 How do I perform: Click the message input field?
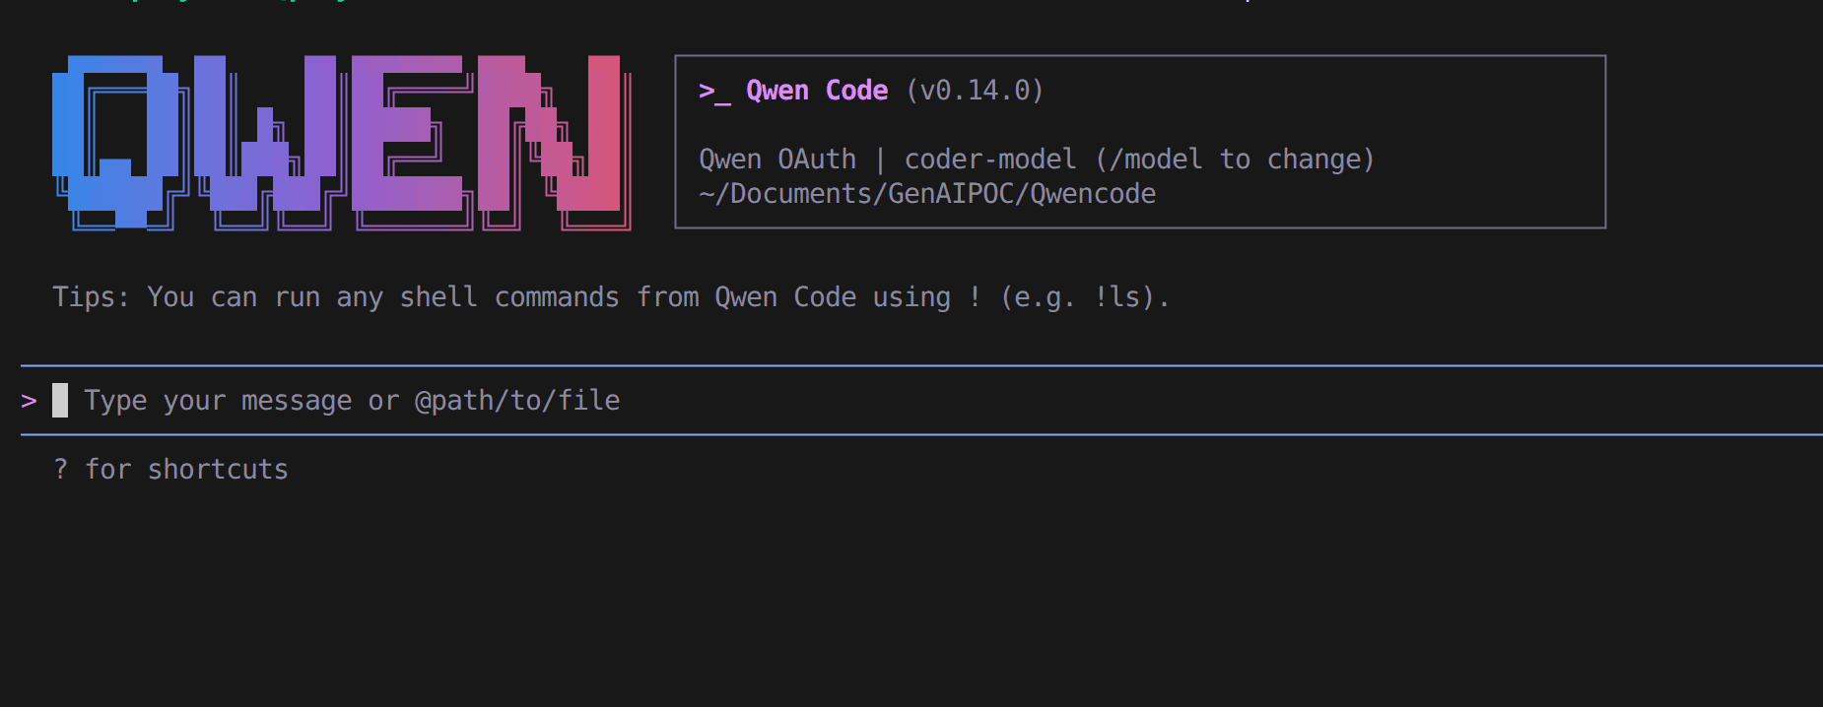pyautogui.click(x=921, y=400)
